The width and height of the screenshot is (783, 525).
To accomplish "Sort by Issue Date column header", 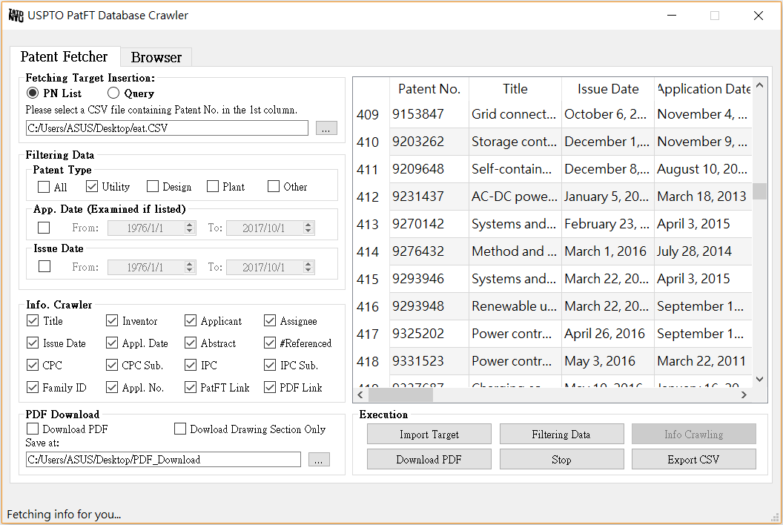I will [x=608, y=89].
